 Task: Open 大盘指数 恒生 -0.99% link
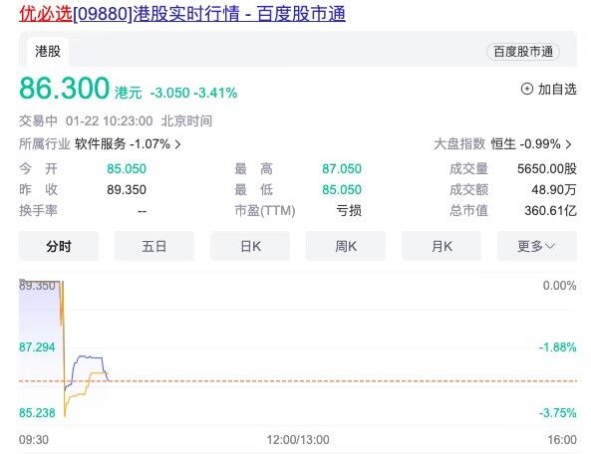click(x=525, y=143)
